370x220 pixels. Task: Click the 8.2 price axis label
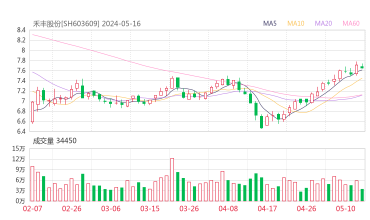click(x=21, y=40)
